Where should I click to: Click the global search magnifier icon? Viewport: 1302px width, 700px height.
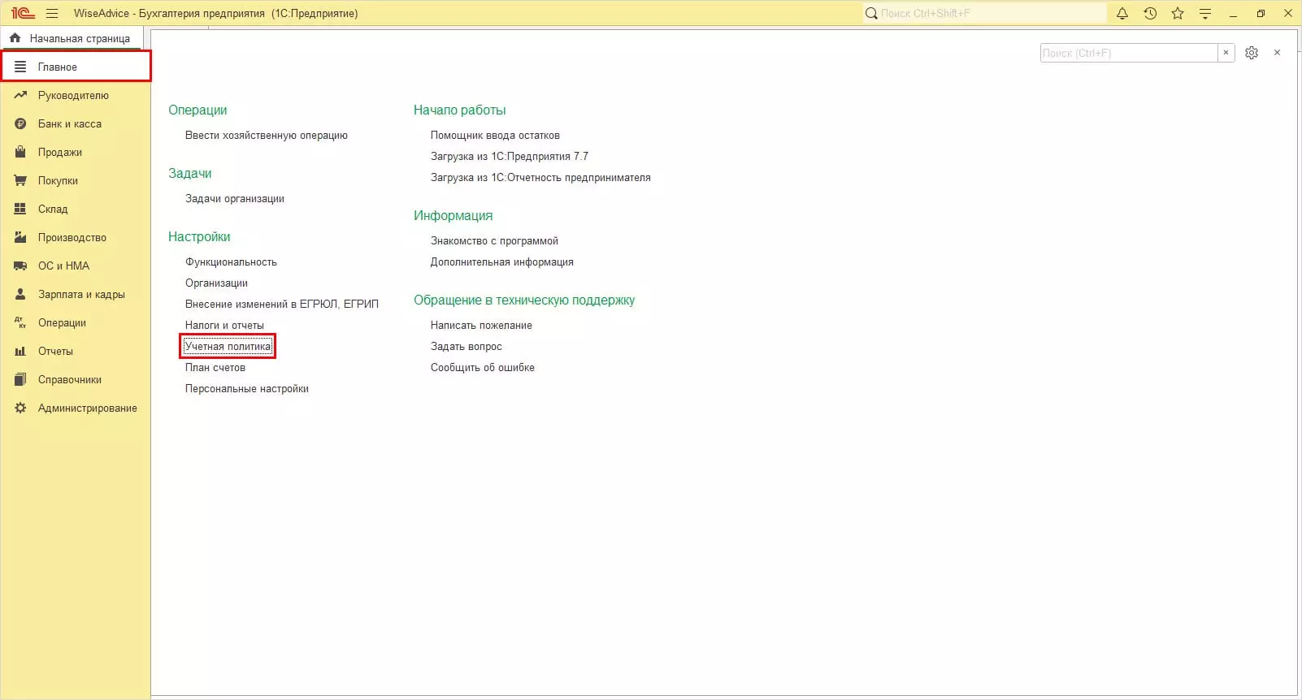[871, 13]
